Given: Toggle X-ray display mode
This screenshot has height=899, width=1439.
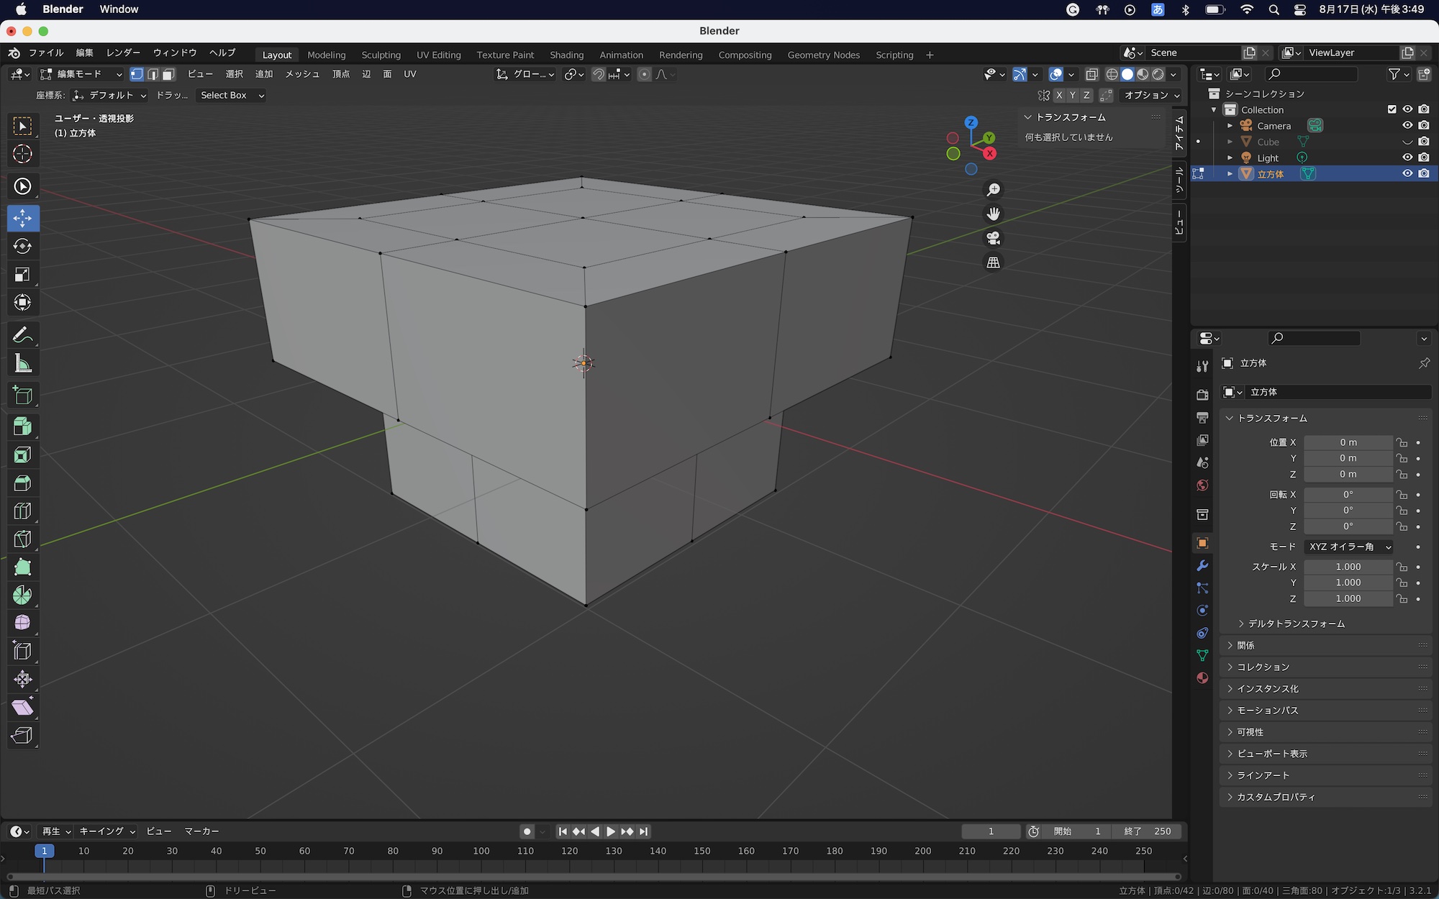Looking at the screenshot, I should click(1091, 74).
